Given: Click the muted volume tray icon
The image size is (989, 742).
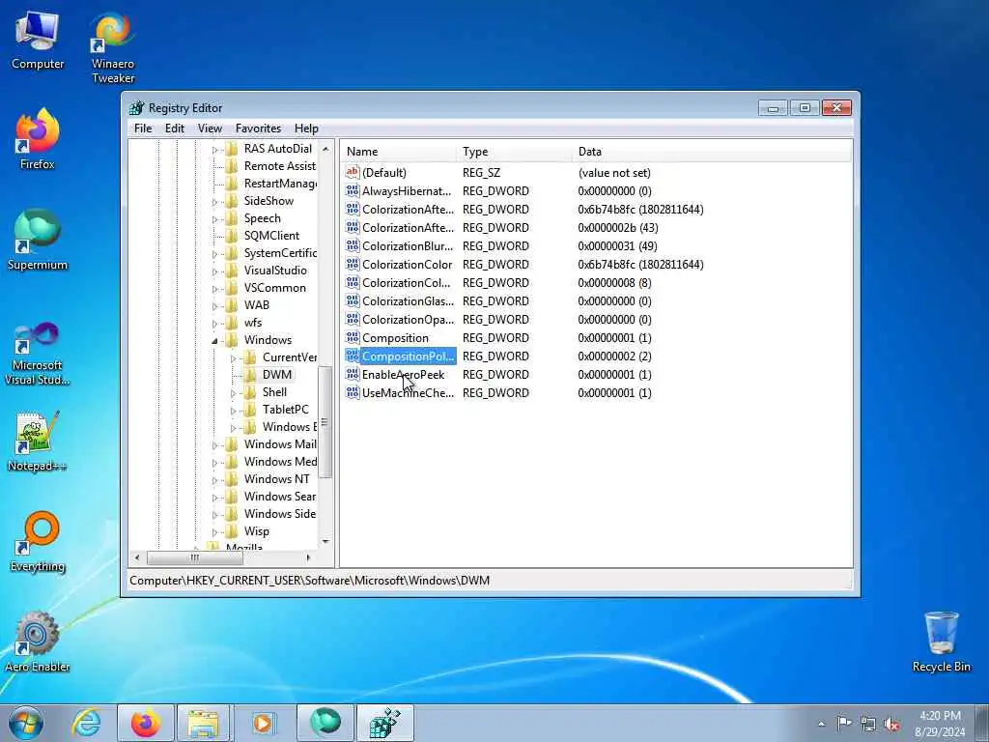Looking at the screenshot, I should point(891,724).
